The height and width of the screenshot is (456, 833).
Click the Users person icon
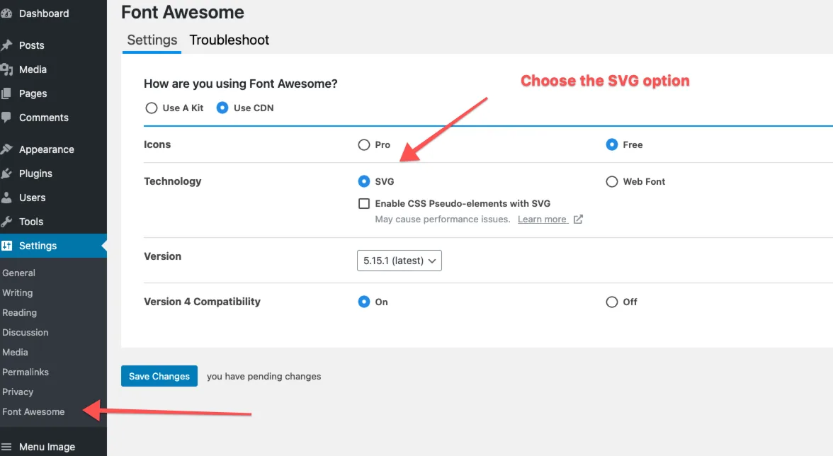(6, 198)
